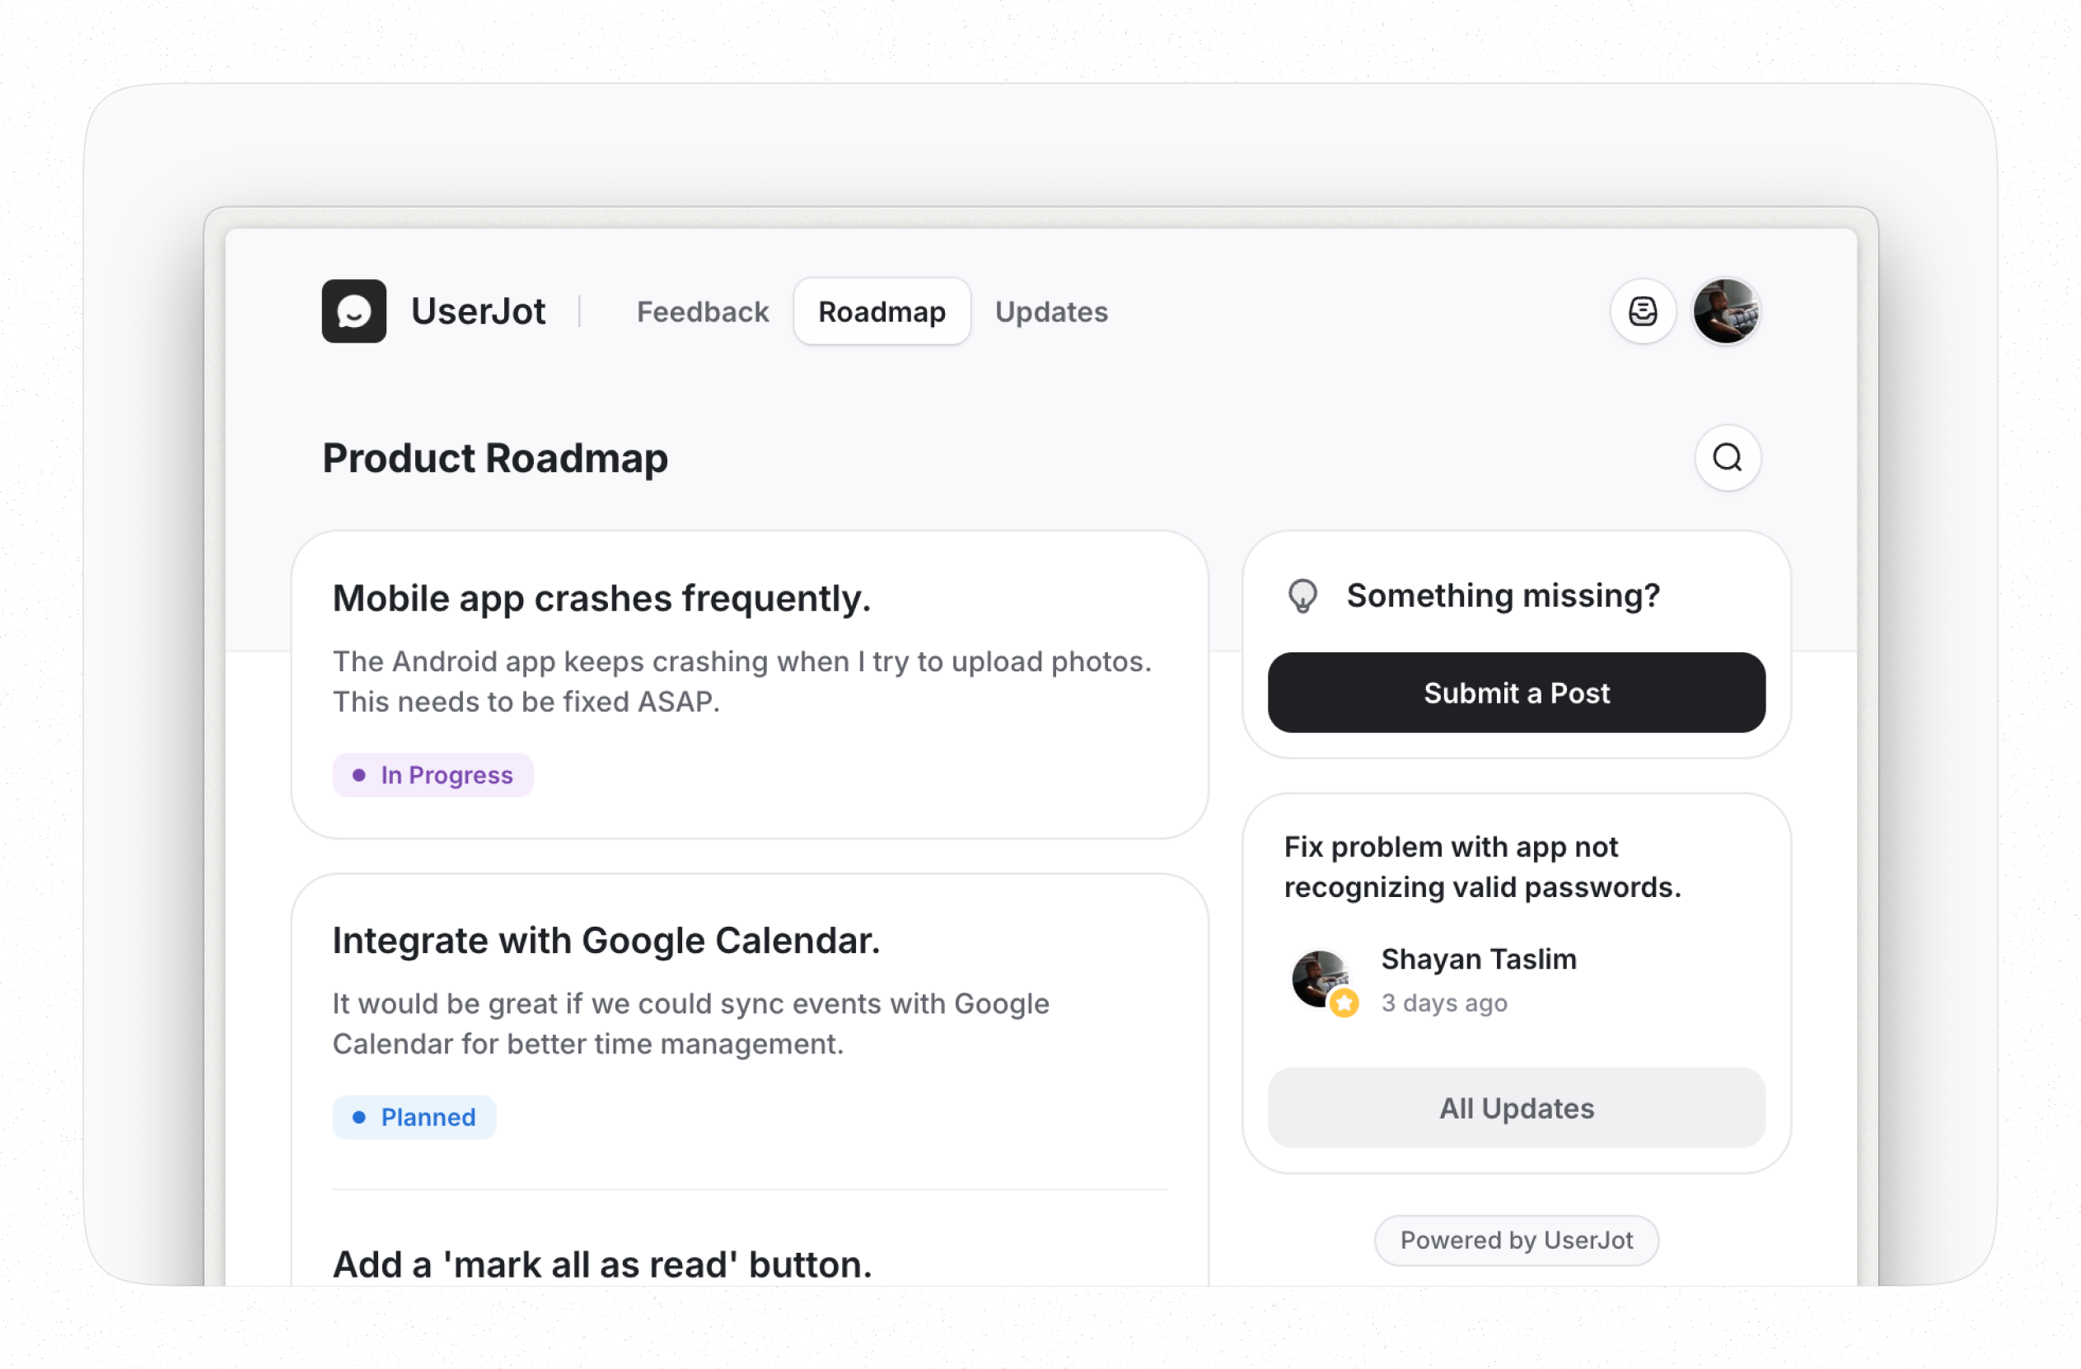Switch to the Feedback tab
Image resolution: width=2081 pixels, height=1369 pixels.
702,312
